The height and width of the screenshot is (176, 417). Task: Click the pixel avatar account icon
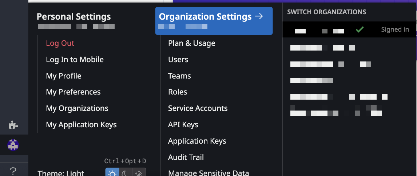[13, 145]
